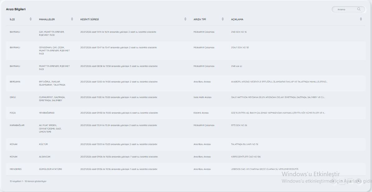The height and width of the screenshot is (192, 372).
Task: Sort the table by İLÇE column arrows
Action: coord(31,19)
